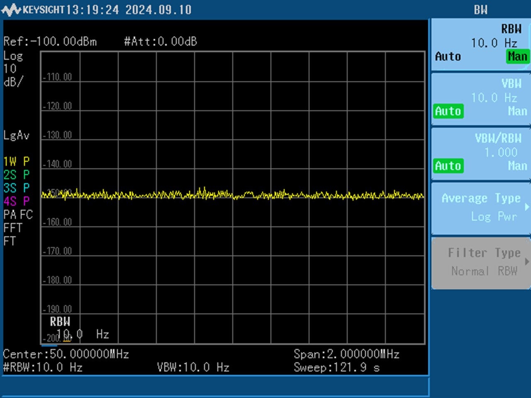The width and height of the screenshot is (531, 398).
Task: Select trace 2S P indicator
Action: [17, 175]
